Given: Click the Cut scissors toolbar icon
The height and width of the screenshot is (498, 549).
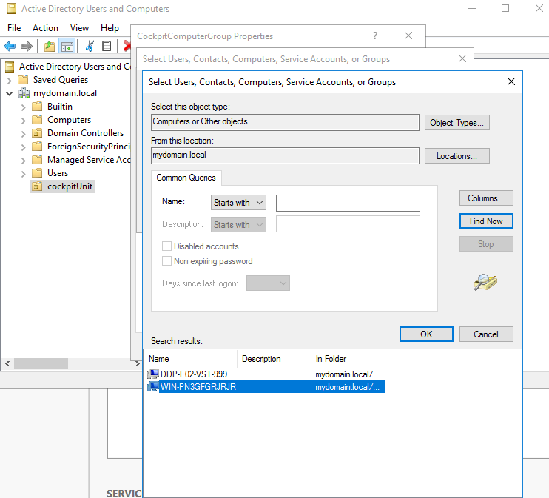Looking at the screenshot, I should point(90,46).
